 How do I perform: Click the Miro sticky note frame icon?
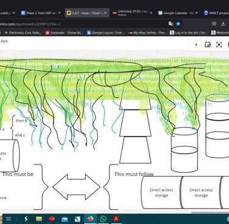(208, 45)
